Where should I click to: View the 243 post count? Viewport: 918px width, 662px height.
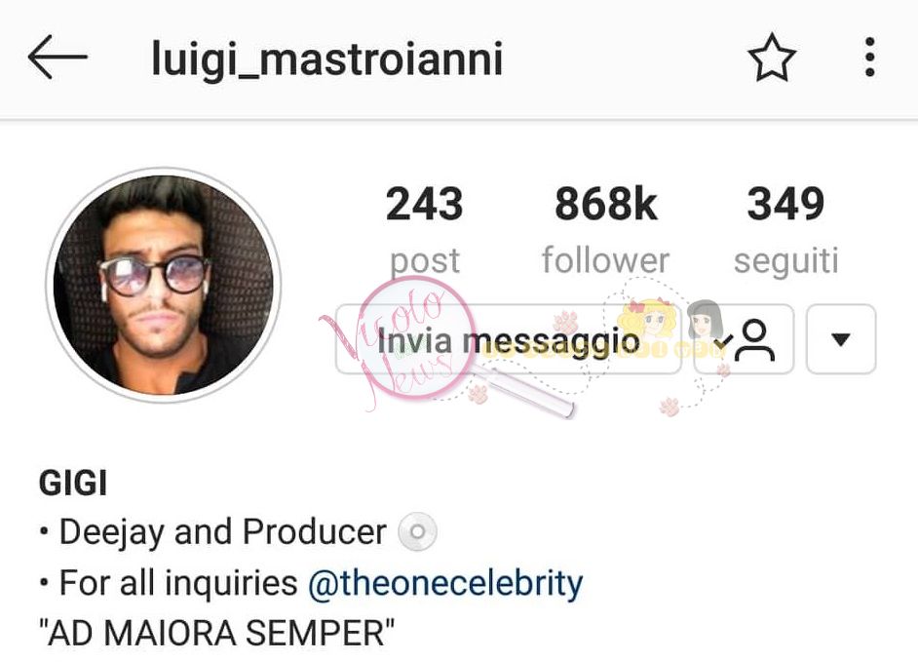point(425,204)
